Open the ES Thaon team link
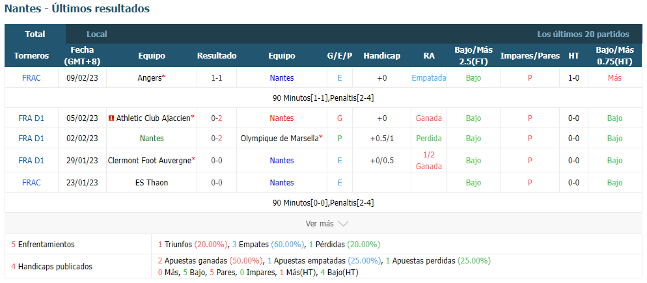This screenshot has width=647, height=283. (152, 182)
